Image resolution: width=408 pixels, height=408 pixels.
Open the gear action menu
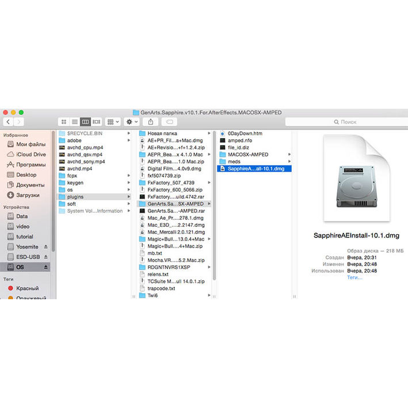pos(132,121)
